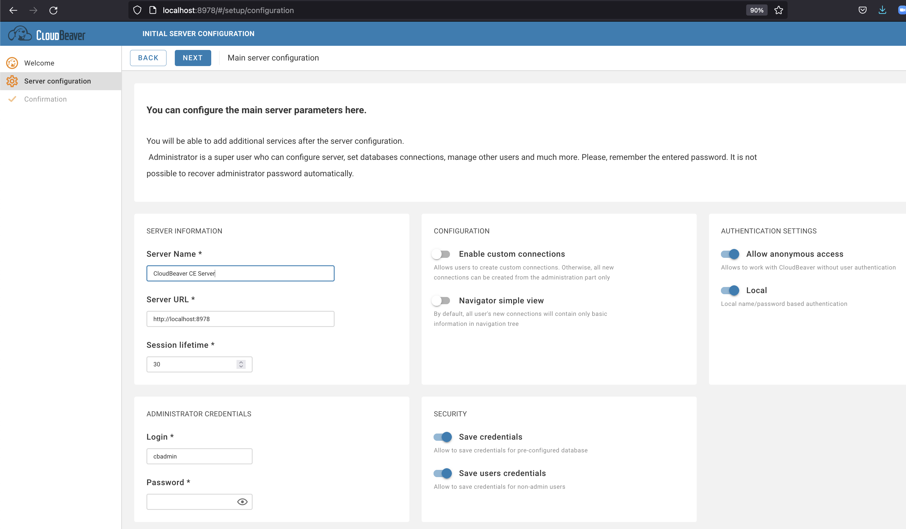The height and width of the screenshot is (529, 906).
Task: Click the 90% zoom level indicator
Action: (756, 11)
